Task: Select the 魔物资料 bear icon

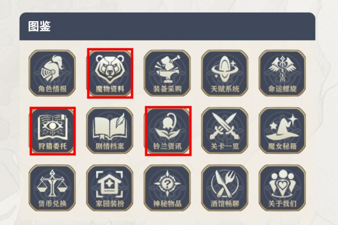Action: (x=110, y=73)
